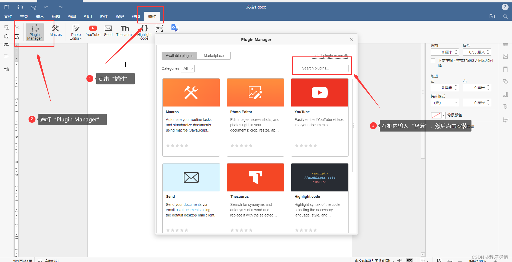Open shape settings in right sidebar
Screen dimensions: 512x262
coord(505,81)
